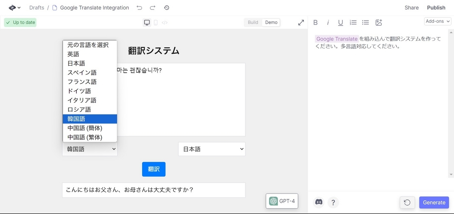Switch to Demo tab

coord(271,22)
